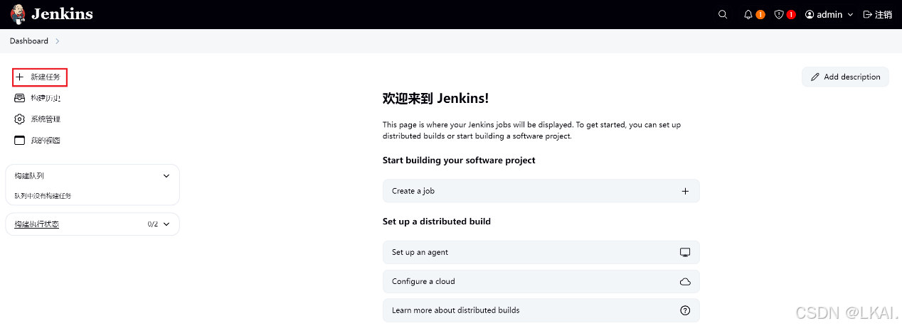Click the 欢迎来到 Jenkins! heading
The image size is (902, 328).
tap(435, 98)
